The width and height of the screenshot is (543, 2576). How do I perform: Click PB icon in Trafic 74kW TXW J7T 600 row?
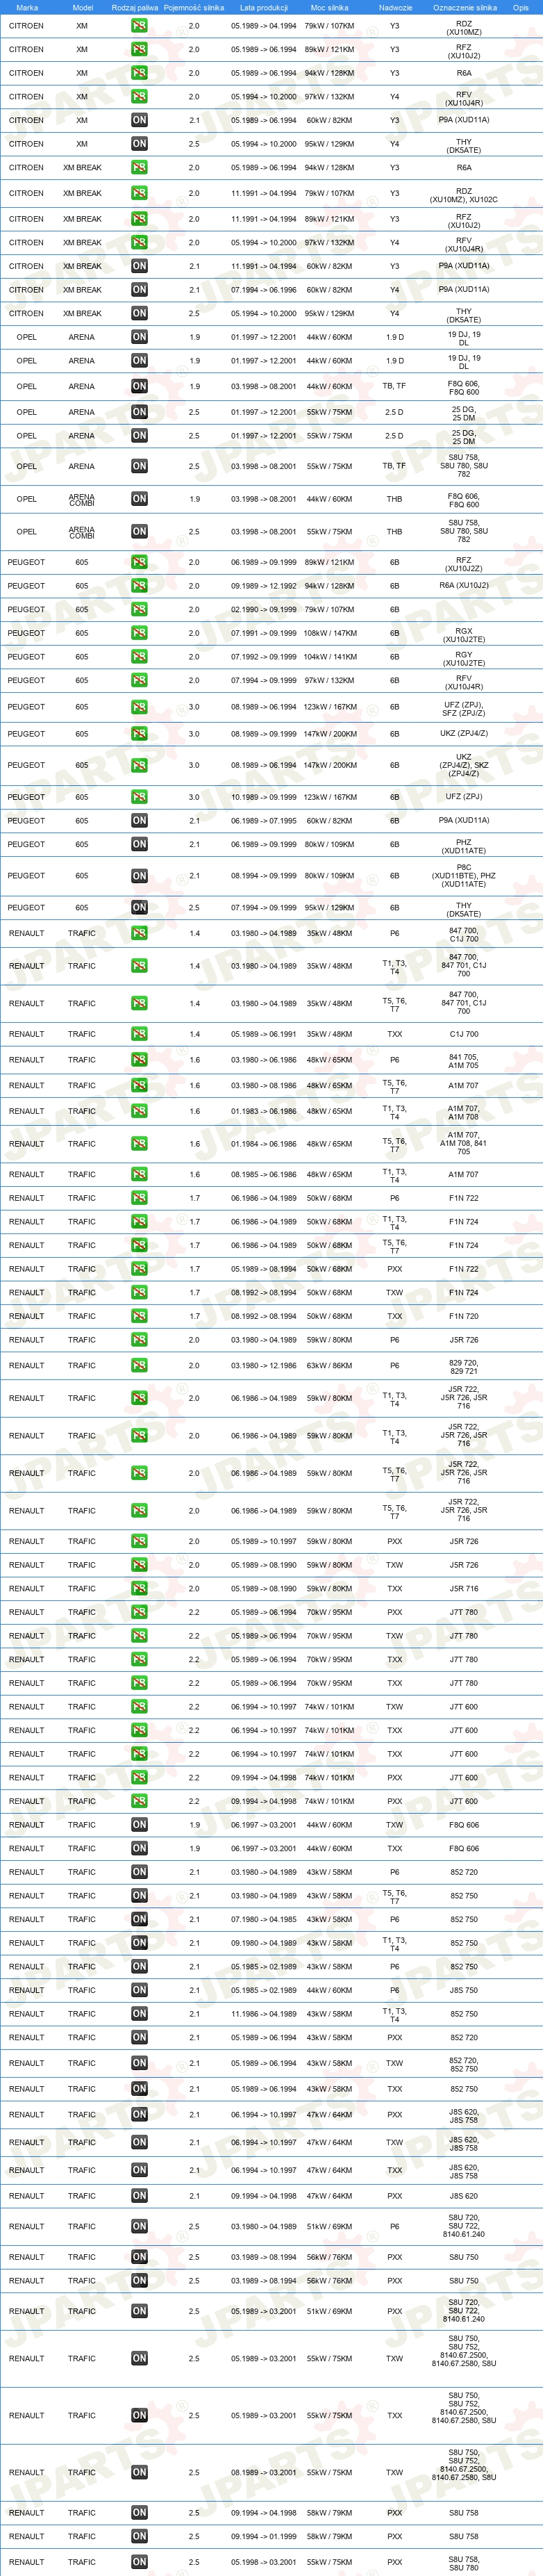click(139, 1707)
